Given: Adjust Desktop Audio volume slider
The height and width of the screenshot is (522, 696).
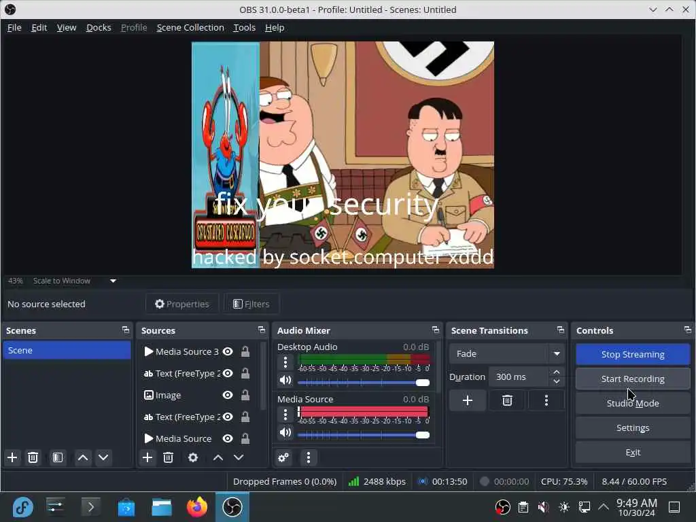Looking at the screenshot, I should tap(364, 383).
